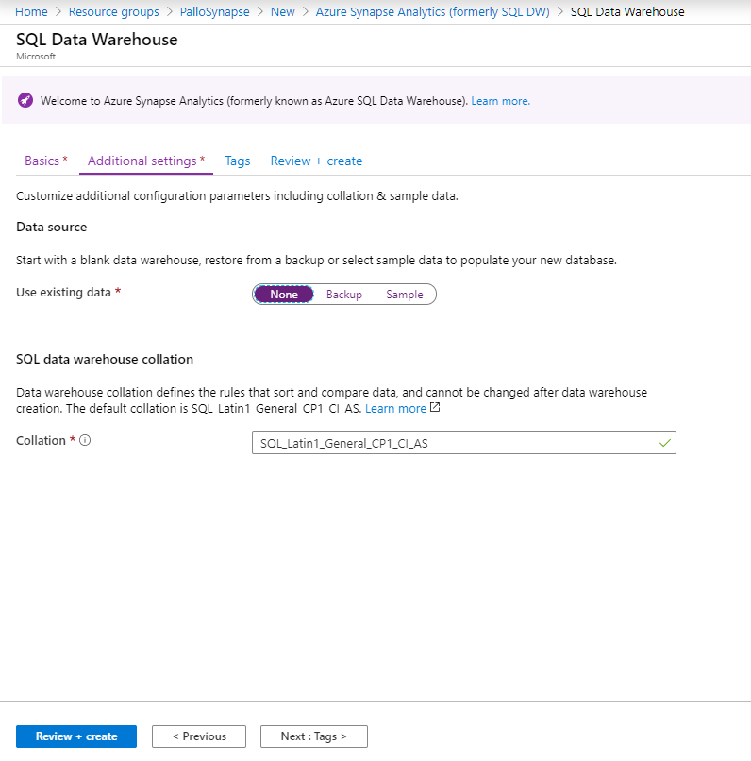Go back with the Previous button
Image resolution: width=751 pixels, height=761 pixels.
click(199, 736)
